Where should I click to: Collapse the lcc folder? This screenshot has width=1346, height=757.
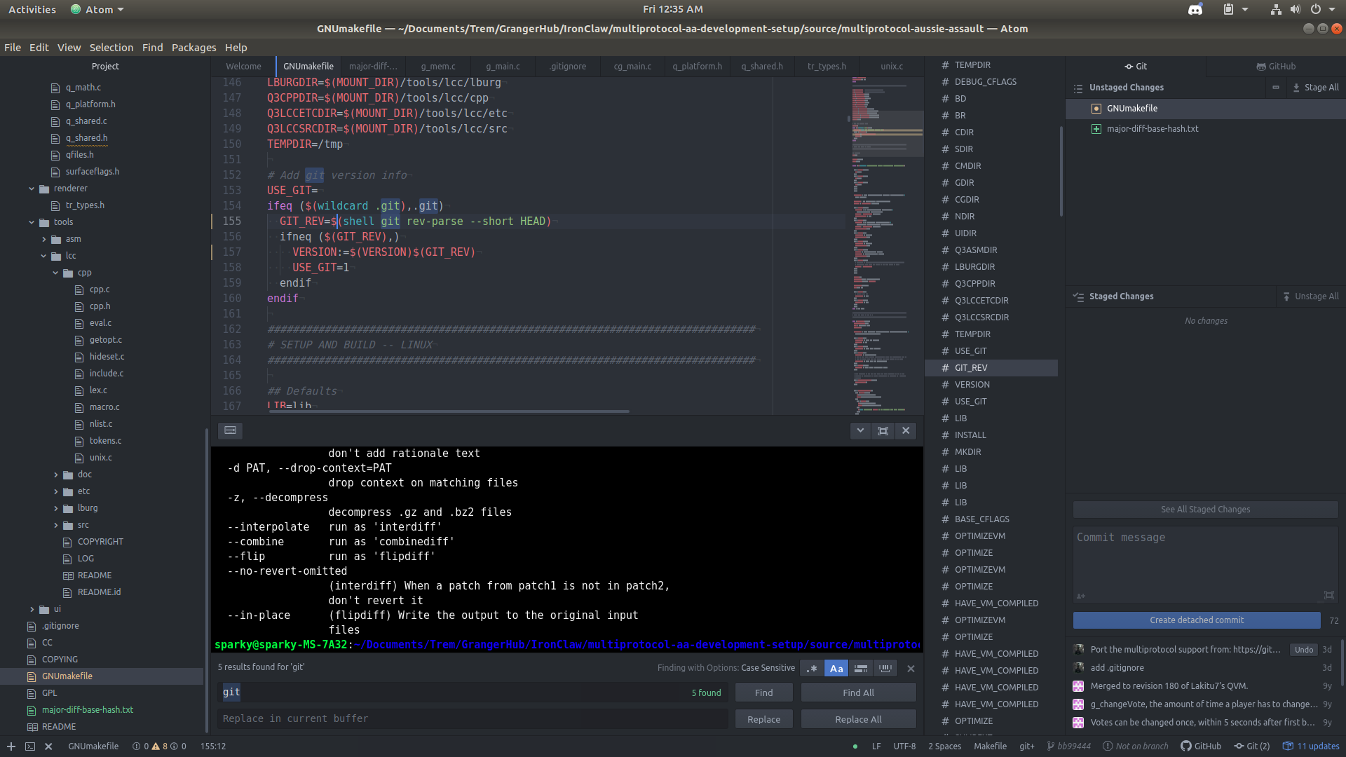[x=43, y=256]
